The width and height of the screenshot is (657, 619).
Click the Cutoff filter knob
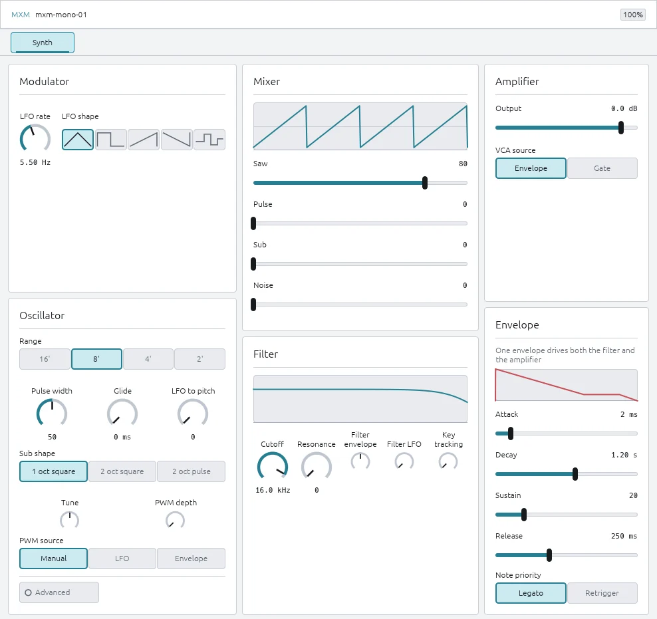(x=273, y=467)
